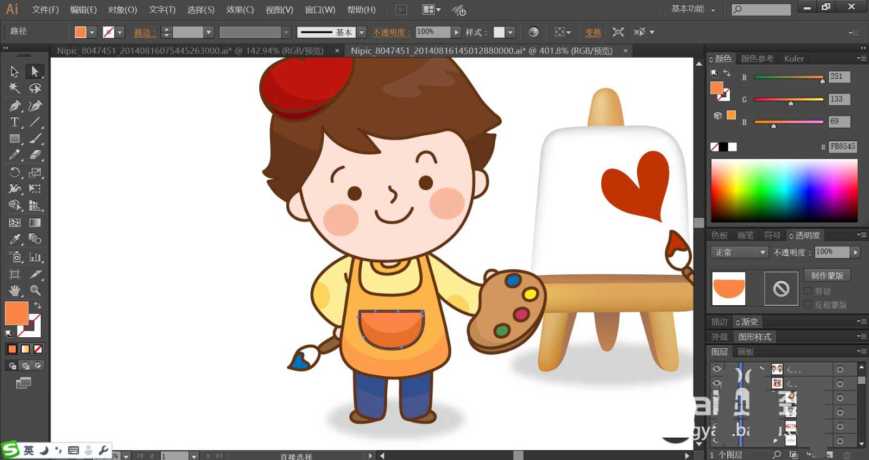Open the 对象(O) menu
Viewport: 869px width, 460px height.
pos(122,10)
